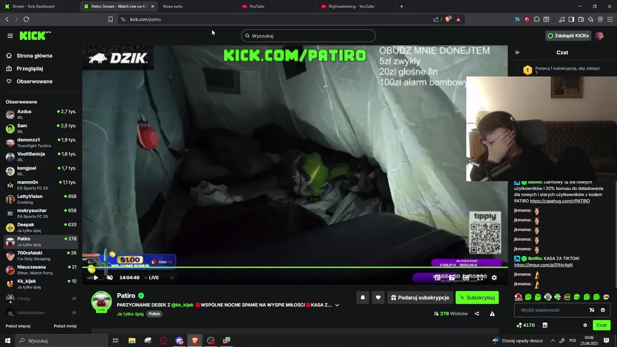Image resolution: width=617 pixels, height=347 pixels.
Task: Click Podaruj subskrypcje button
Action: (420, 298)
